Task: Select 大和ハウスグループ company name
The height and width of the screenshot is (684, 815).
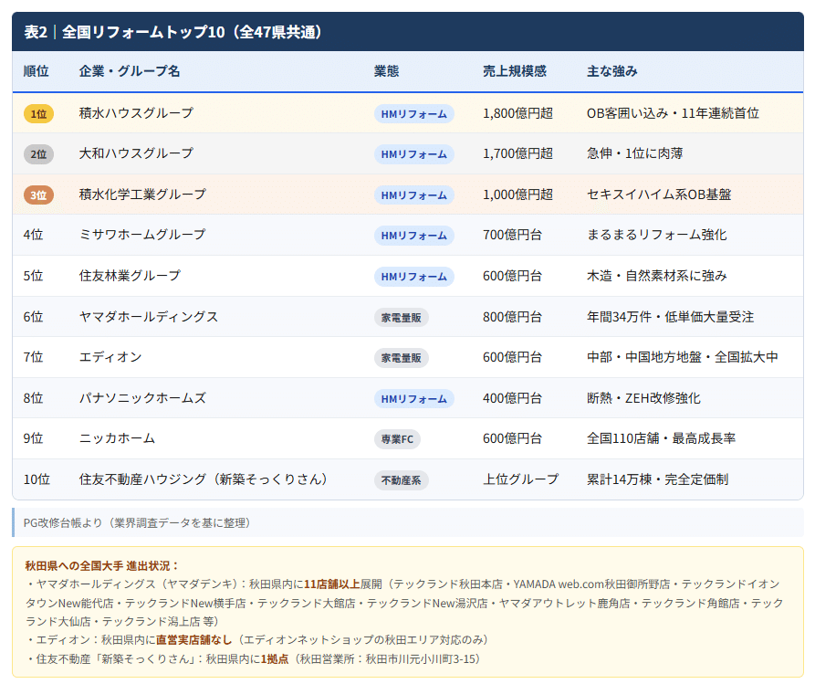Action: point(136,153)
